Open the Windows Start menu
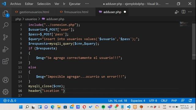Image resolution: width=196 pixels, height=110 pixels. click(21, 107)
